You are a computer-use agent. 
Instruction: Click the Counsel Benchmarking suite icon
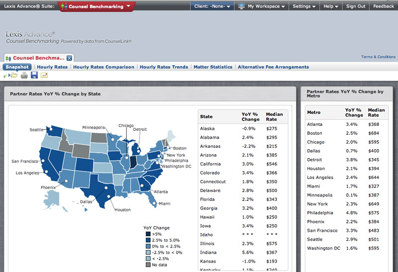click(64, 6)
